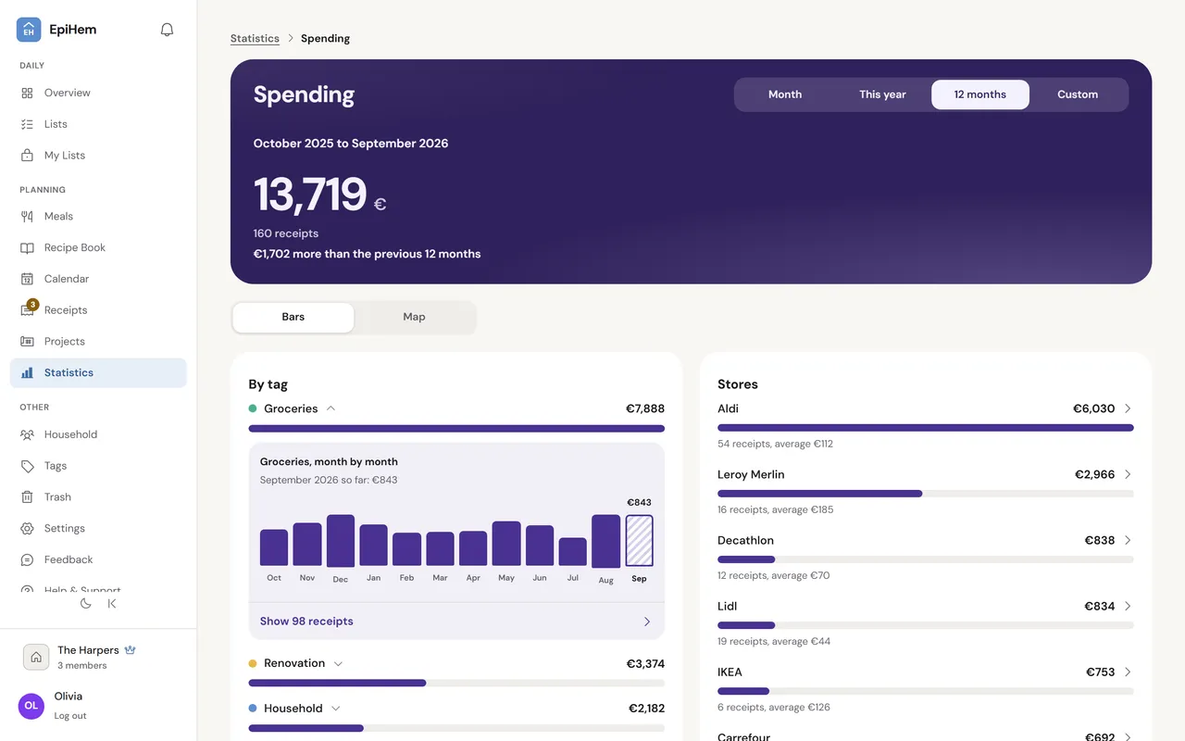The height and width of the screenshot is (741, 1185).
Task: Click the Lists checklist icon
Action: (x=28, y=124)
